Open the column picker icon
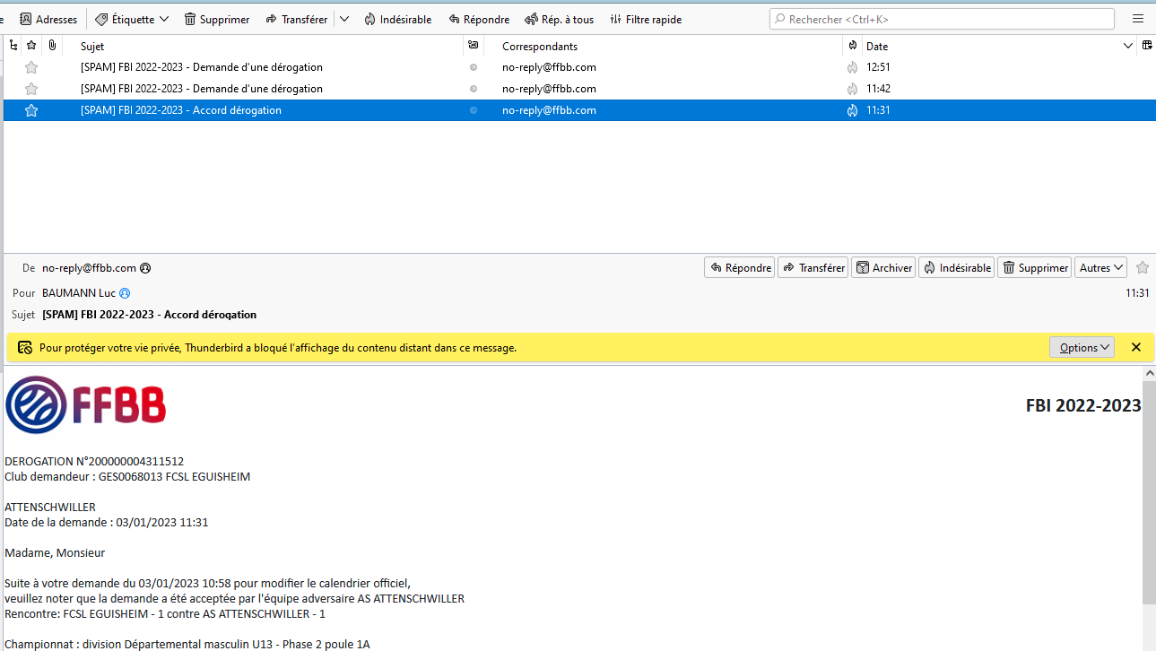 [x=1147, y=46]
